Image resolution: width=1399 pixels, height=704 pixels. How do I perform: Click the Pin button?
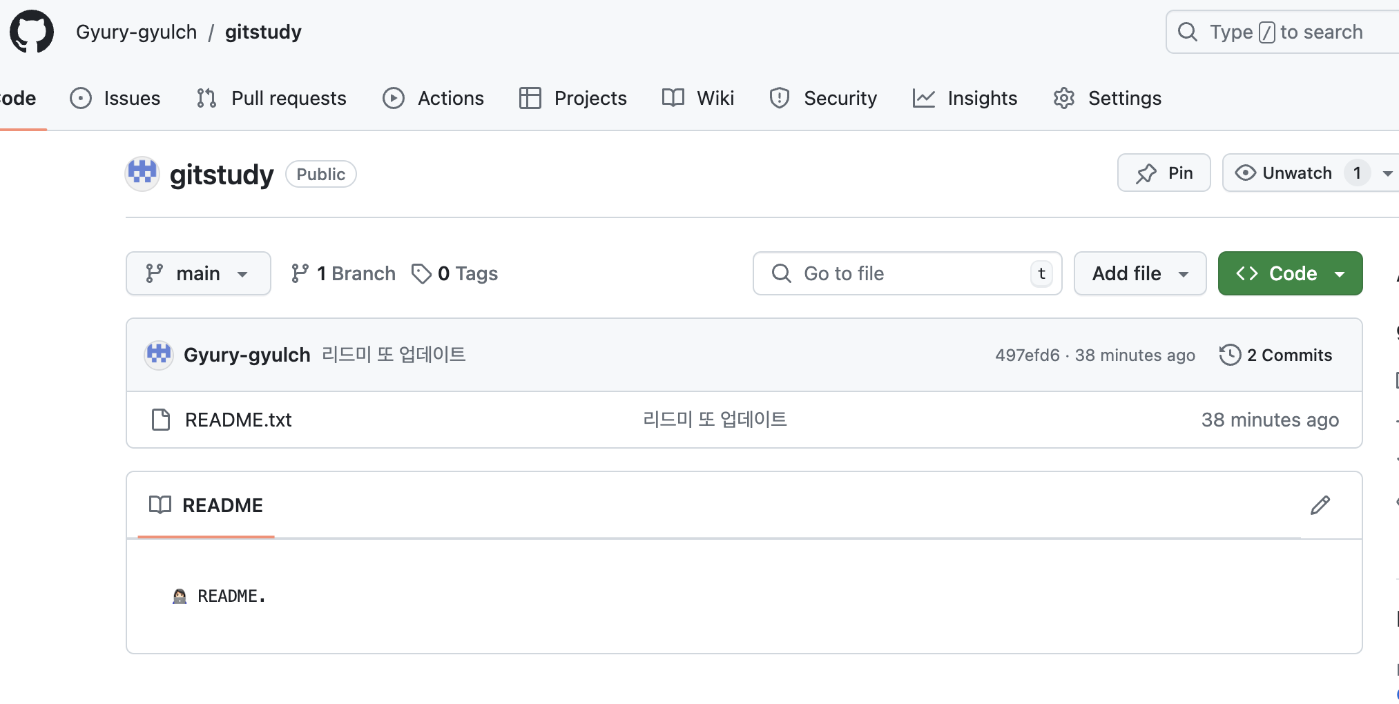[x=1164, y=173]
